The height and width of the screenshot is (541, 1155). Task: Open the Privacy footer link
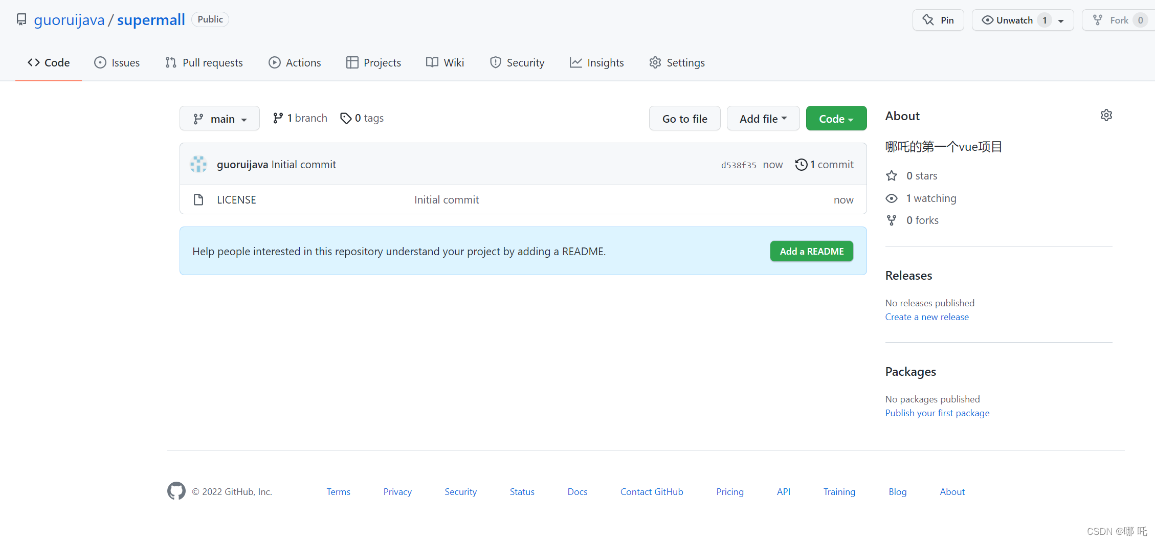[397, 492]
